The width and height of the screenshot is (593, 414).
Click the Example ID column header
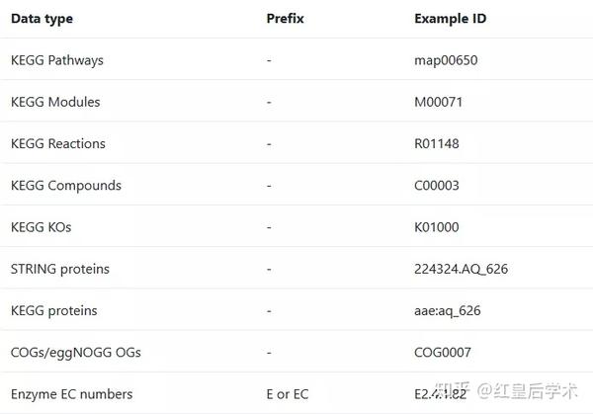pyautogui.click(x=450, y=19)
